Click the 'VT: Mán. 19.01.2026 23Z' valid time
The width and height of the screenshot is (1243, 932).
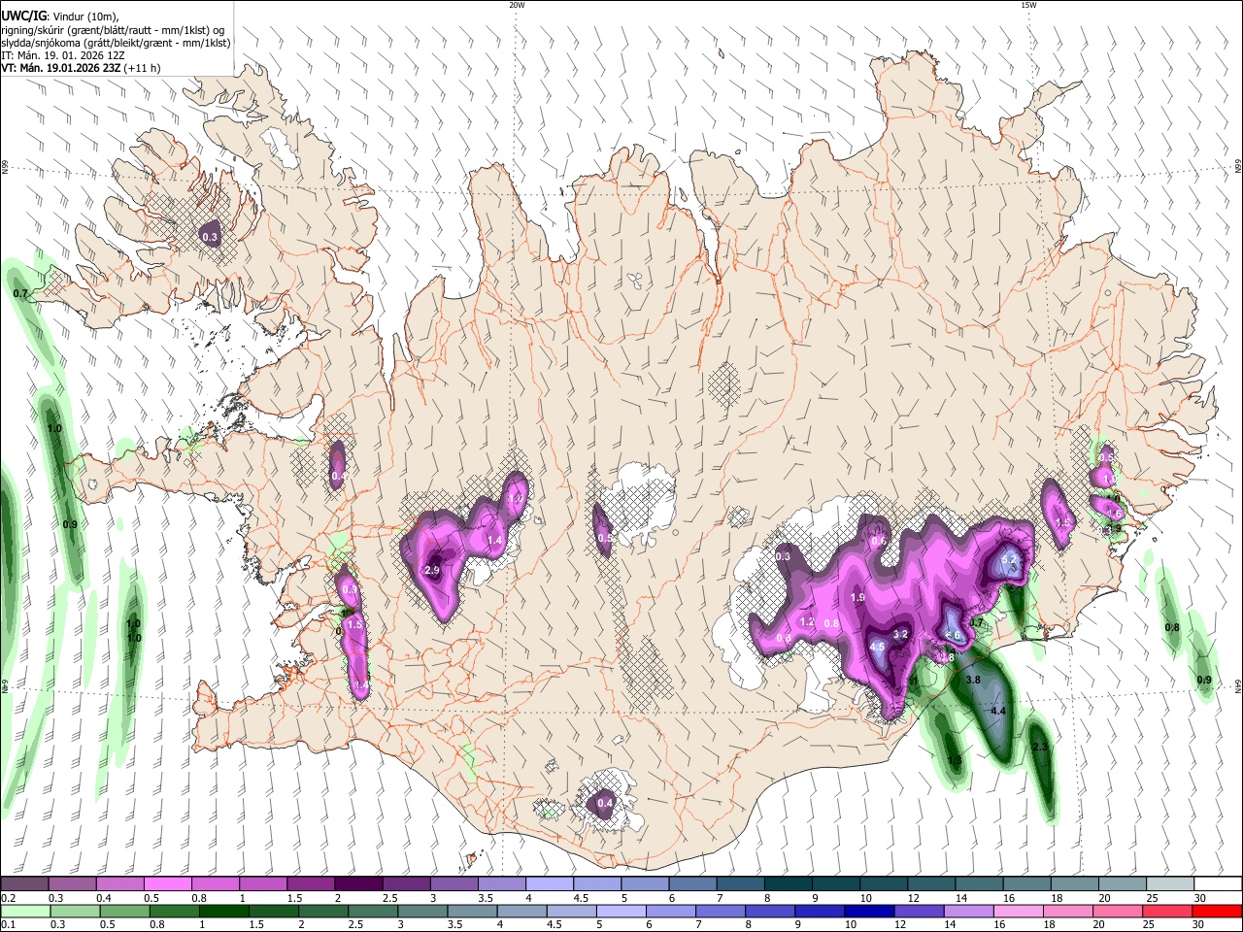pyautogui.click(x=60, y=68)
